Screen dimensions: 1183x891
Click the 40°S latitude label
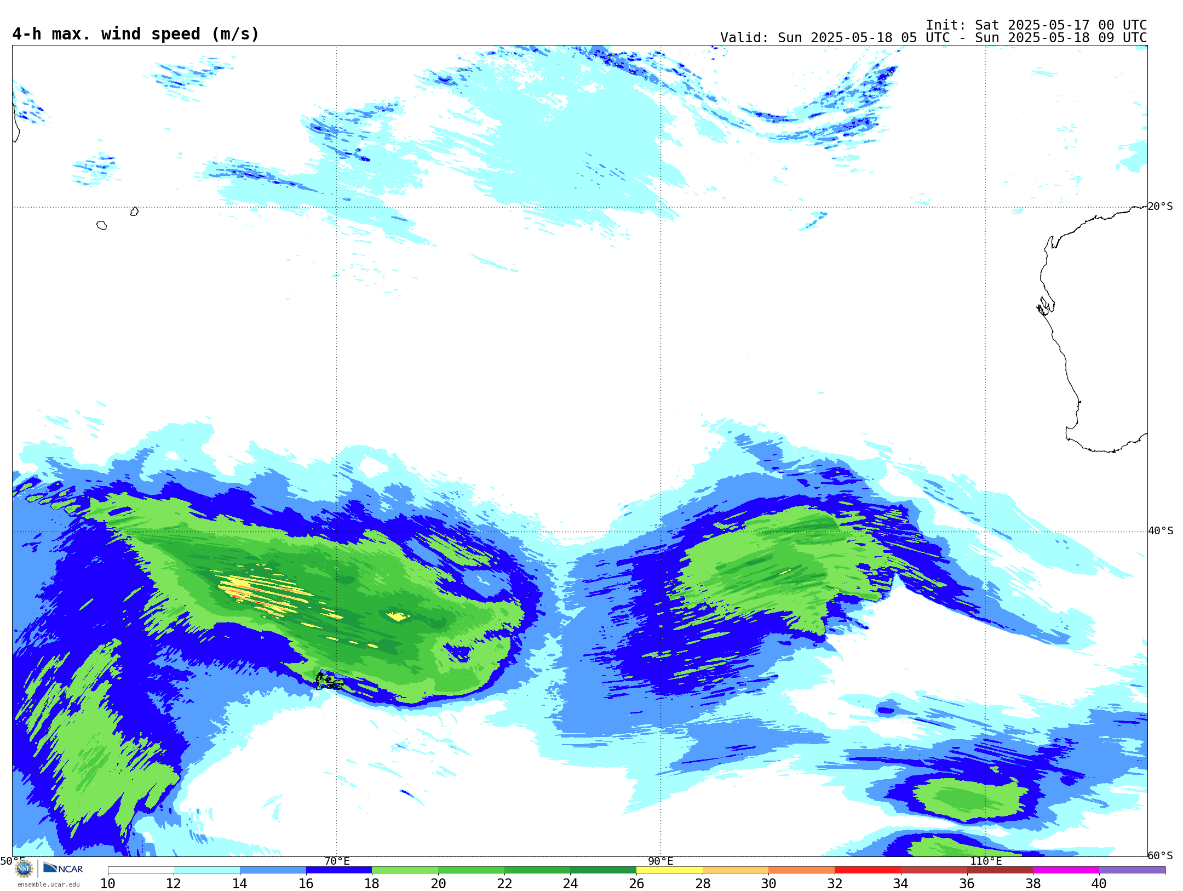[1161, 531]
